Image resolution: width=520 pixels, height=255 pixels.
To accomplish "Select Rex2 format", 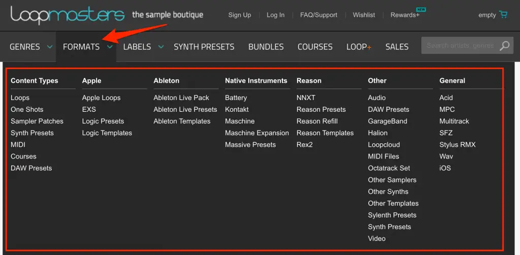I will click(305, 145).
